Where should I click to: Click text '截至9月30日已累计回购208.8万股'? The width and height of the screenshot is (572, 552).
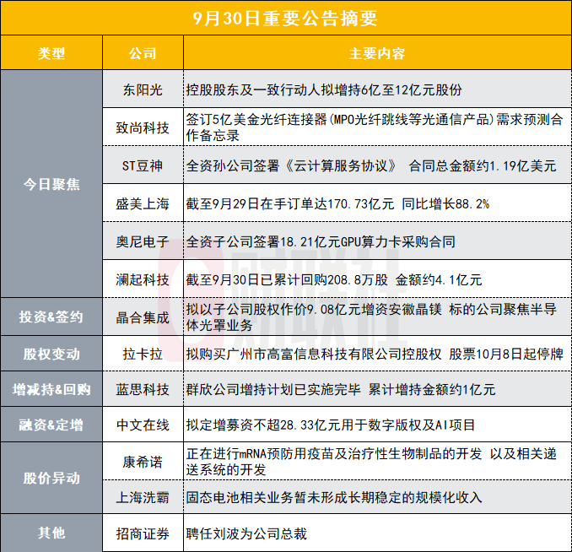click(287, 279)
